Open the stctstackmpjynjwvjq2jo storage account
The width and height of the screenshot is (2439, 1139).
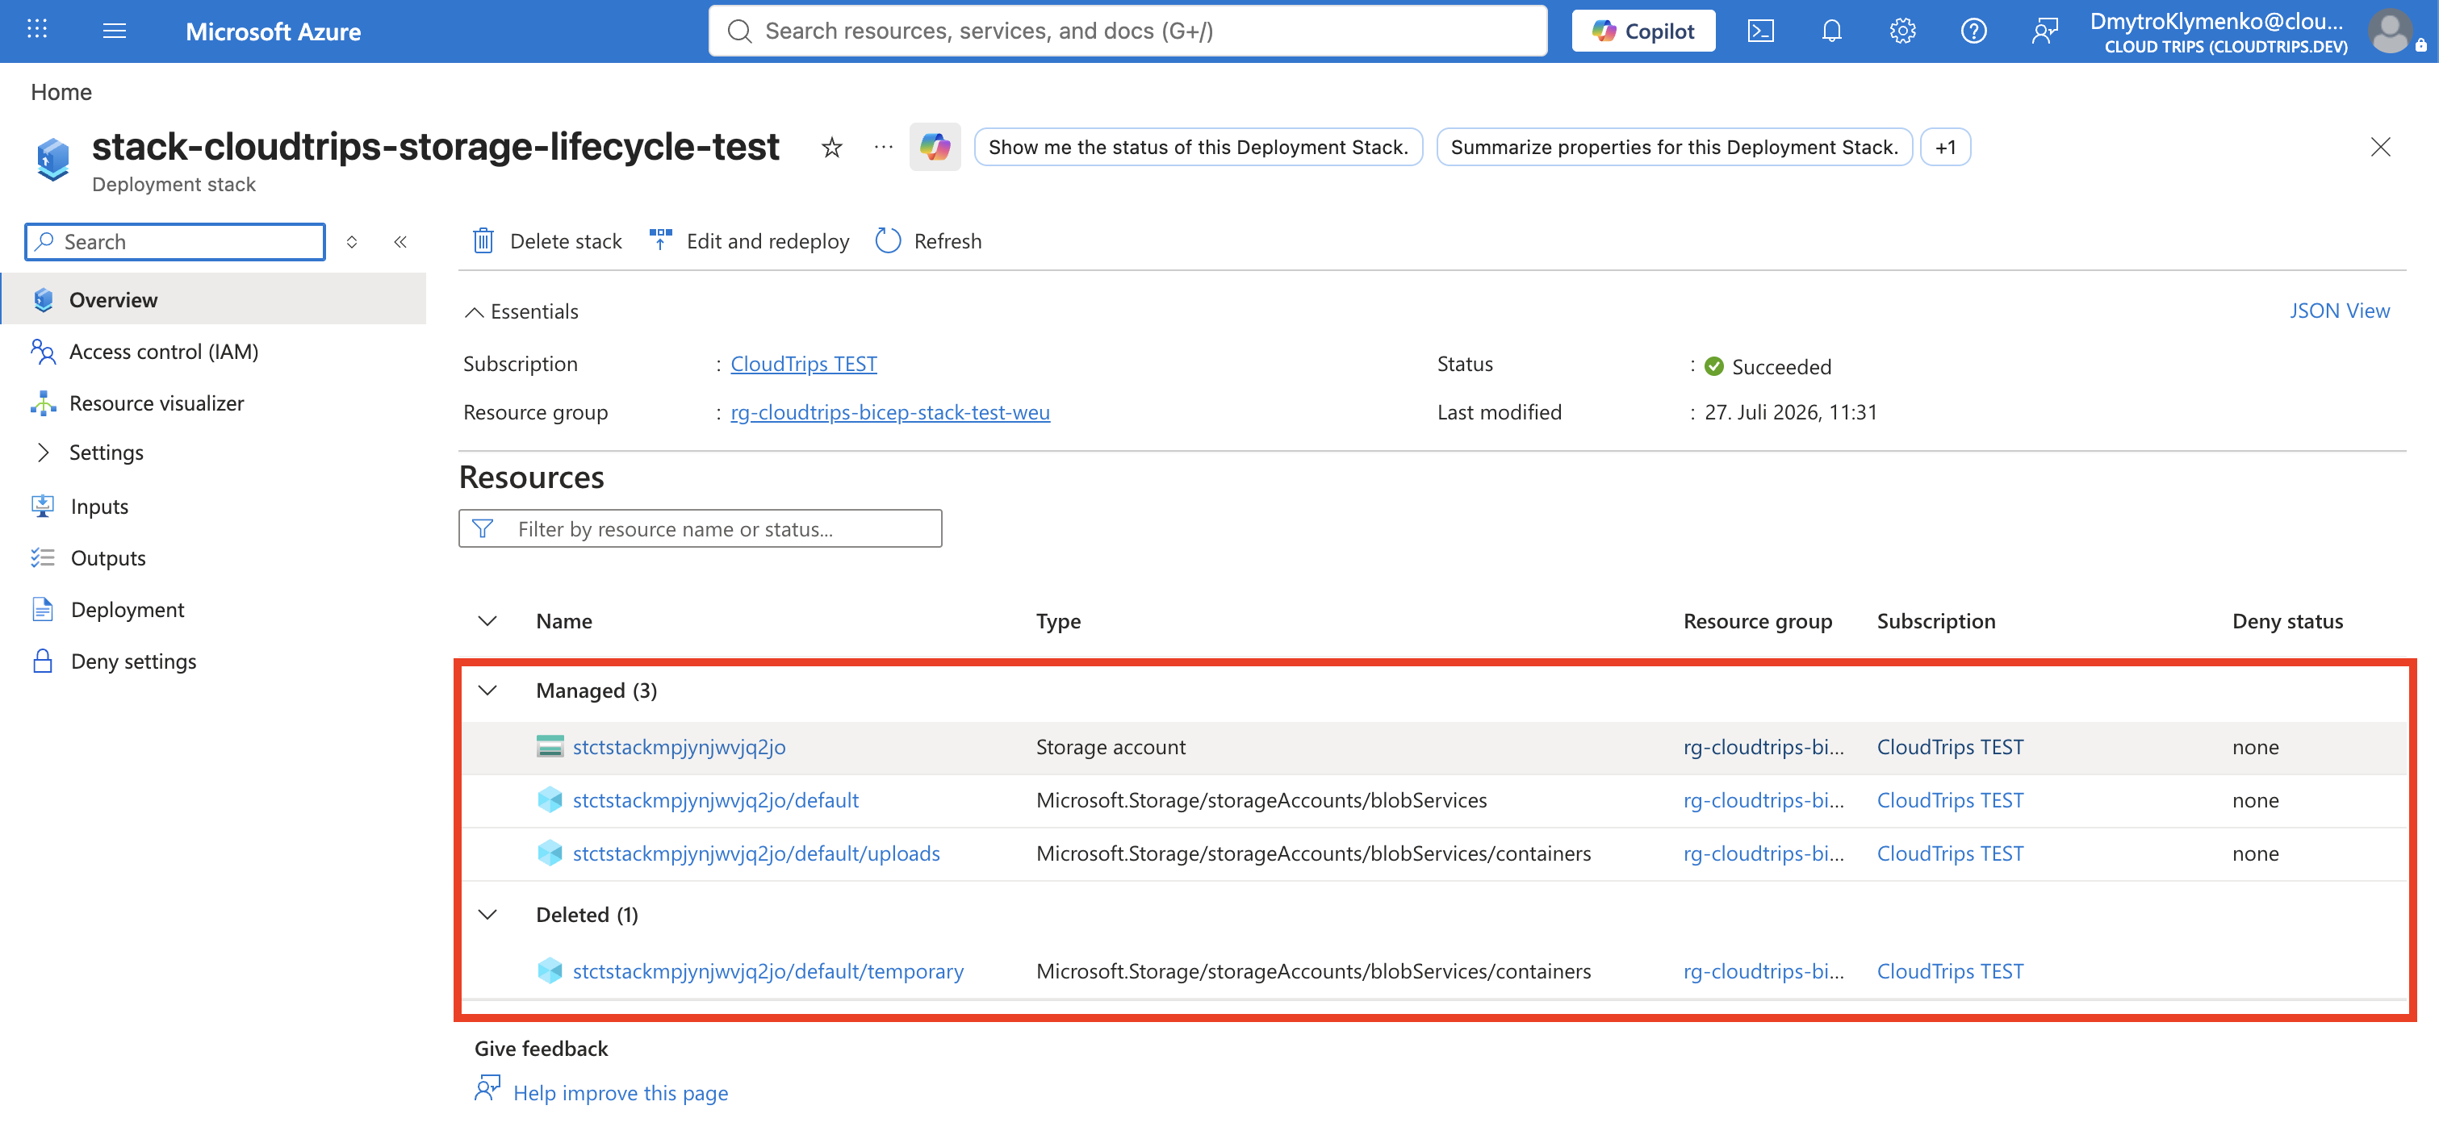[679, 746]
